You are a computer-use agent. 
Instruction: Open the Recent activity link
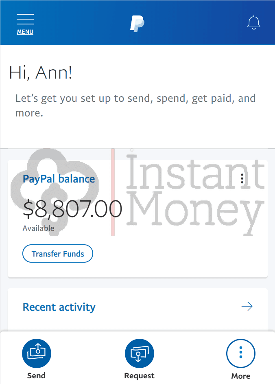pyautogui.click(x=59, y=307)
